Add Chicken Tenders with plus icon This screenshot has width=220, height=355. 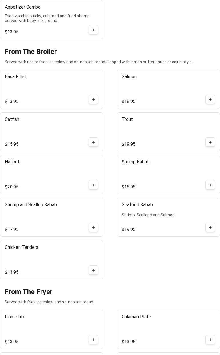[93, 270]
